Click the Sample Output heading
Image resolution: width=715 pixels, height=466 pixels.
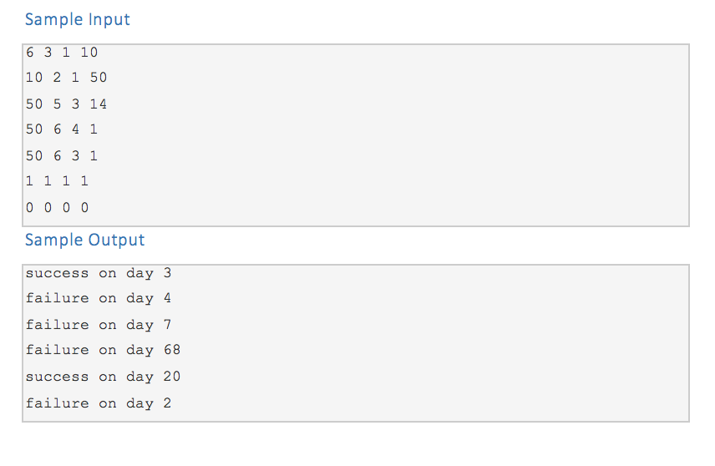click(x=85, y=241)
